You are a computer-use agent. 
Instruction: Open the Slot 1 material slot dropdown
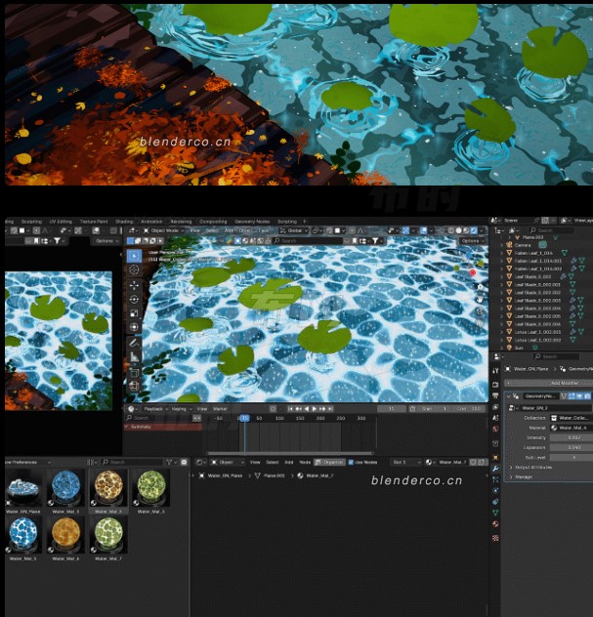click(x=406, y=462)
